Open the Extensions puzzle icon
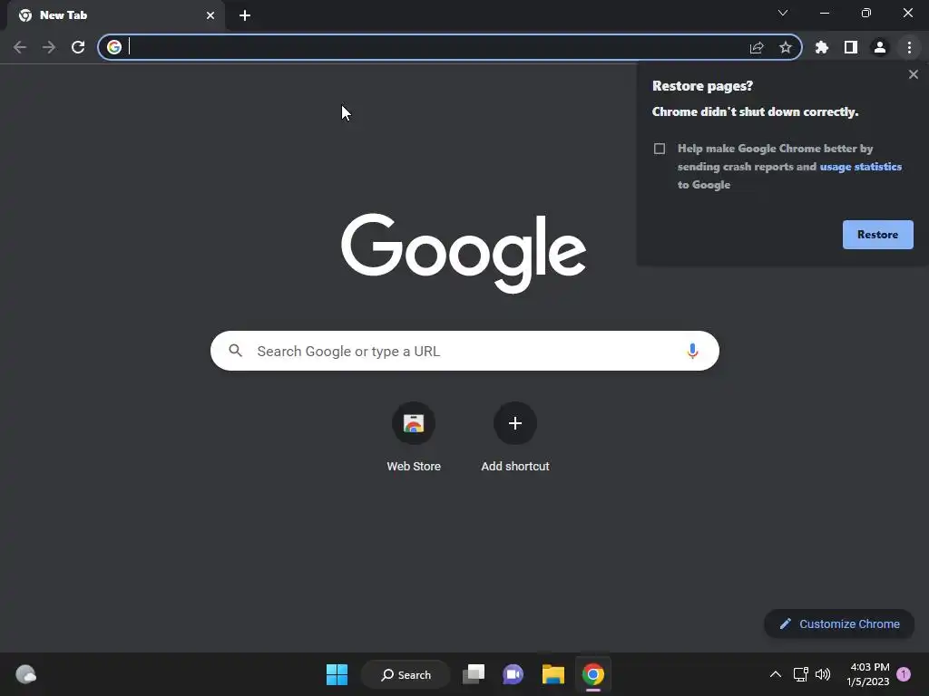929x696 pixels. (822, 47)
